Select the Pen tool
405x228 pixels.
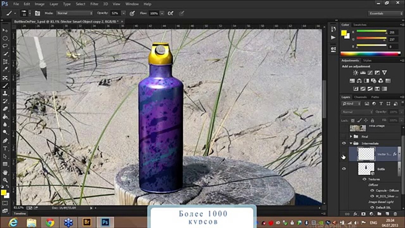[x=5, y=141]
